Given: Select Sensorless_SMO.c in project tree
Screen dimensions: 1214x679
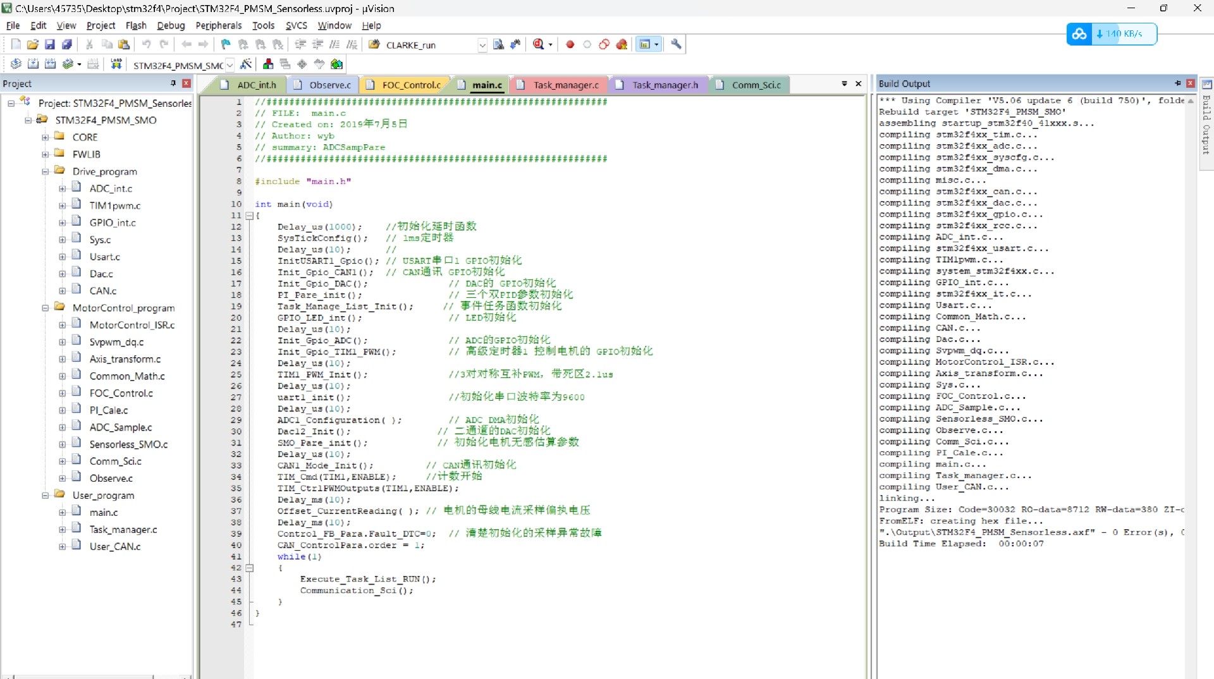Looking at the screenshot, I should pyautogui.click(x=128, y=444).
